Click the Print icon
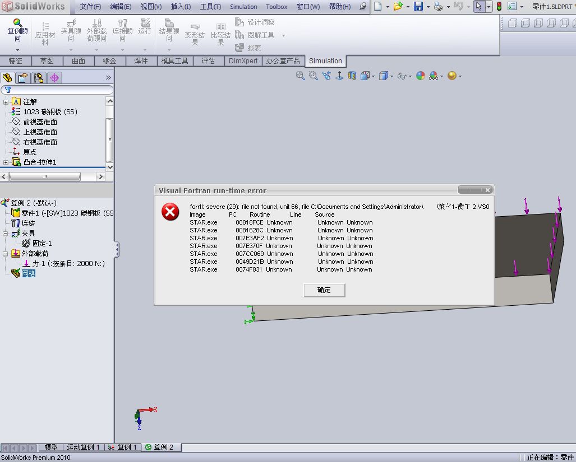The width and height of the screenshot is (576, 462). pos(438,6)
